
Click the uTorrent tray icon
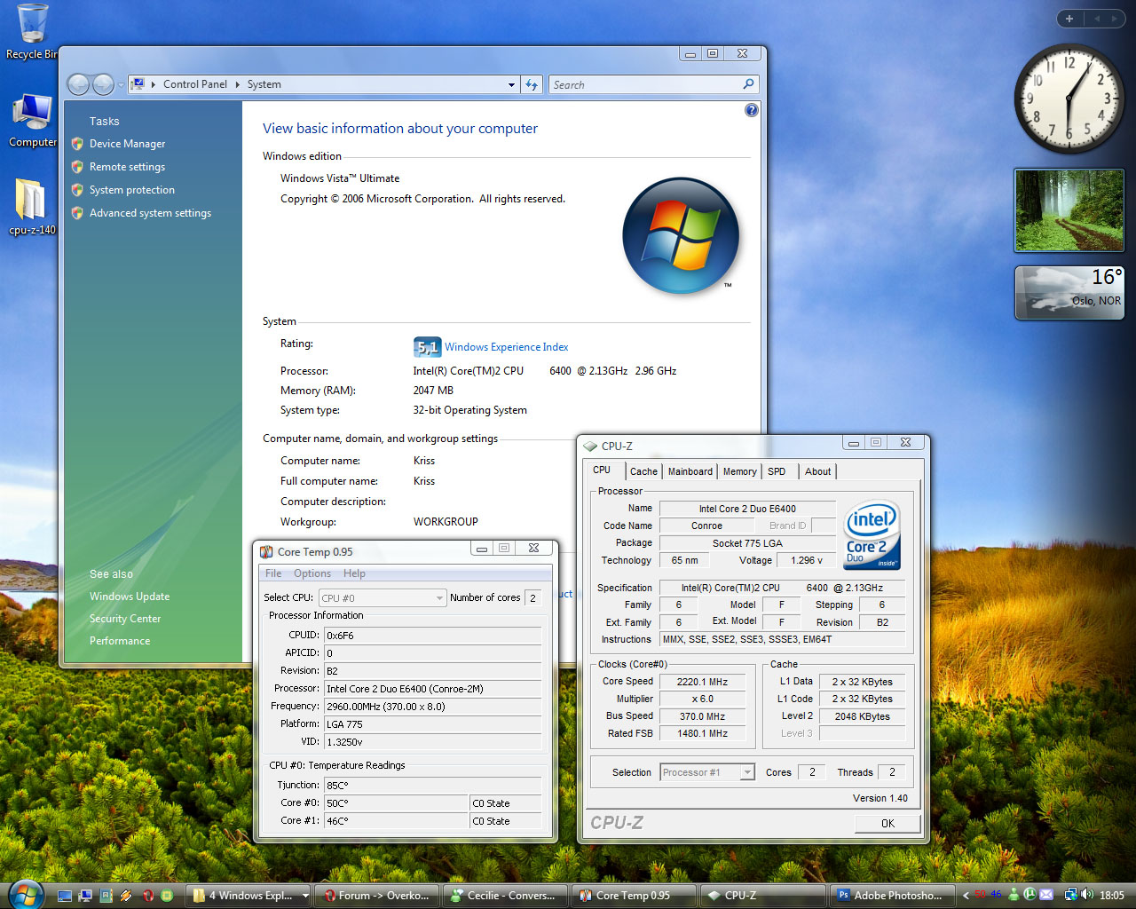point(1029,895)
